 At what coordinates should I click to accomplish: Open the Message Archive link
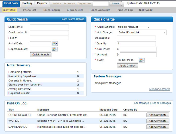click(160, 89)
